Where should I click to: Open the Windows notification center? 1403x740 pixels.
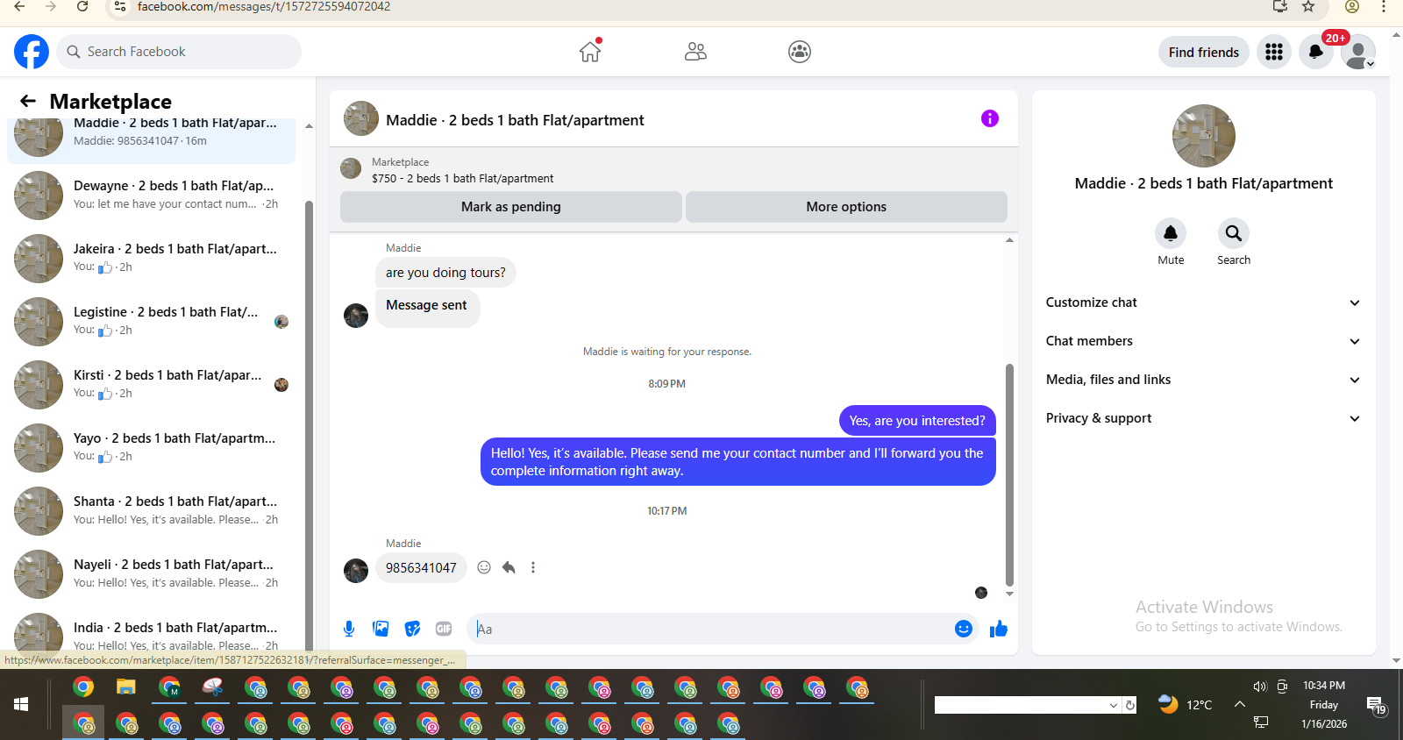pos(1376,704)
